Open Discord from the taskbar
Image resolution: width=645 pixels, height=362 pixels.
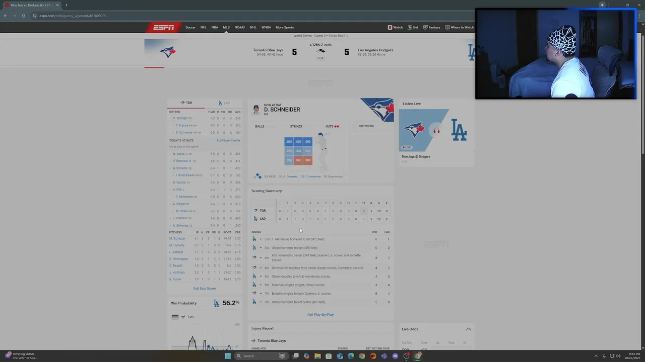(x=395, y=356)
